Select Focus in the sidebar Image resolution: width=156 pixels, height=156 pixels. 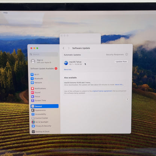point(36,96)
